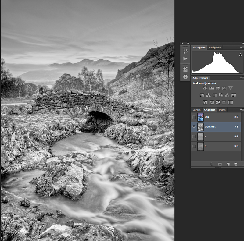
Task: Save selection as channel
Action: pyautogui.click(x=220, y=164)
